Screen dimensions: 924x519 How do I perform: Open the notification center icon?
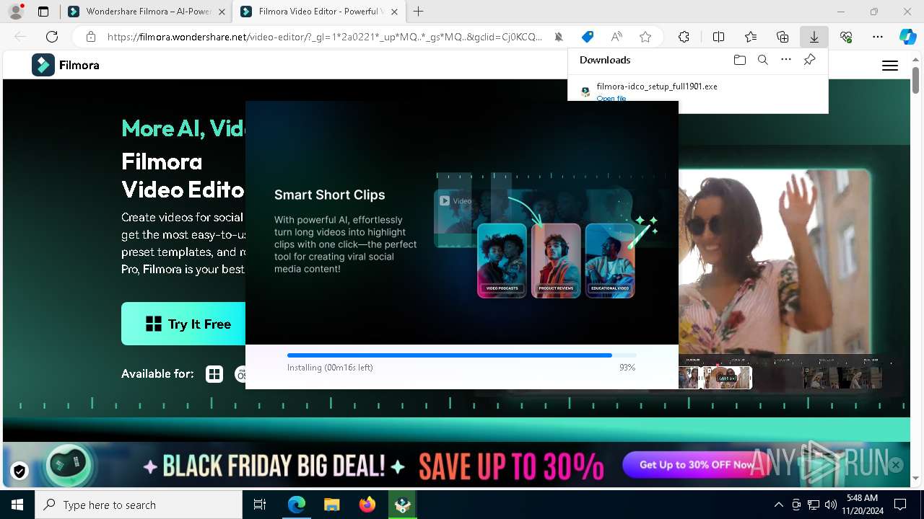900,505
